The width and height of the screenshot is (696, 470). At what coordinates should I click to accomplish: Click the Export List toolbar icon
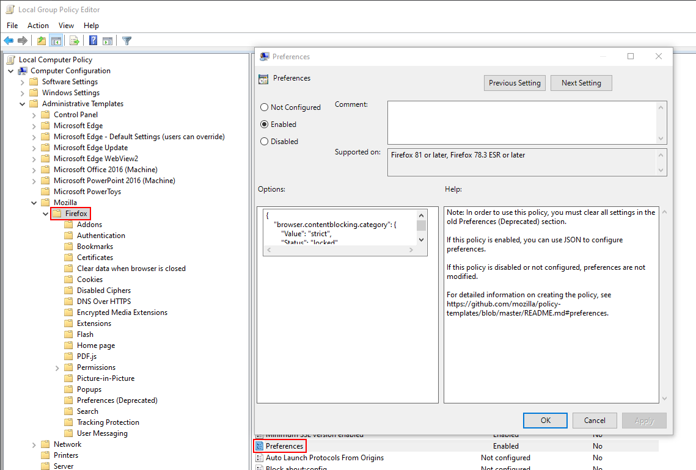74,41
